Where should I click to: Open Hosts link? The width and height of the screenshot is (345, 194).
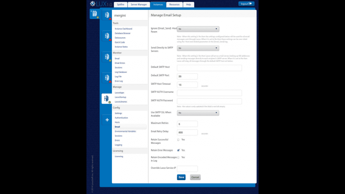pos(117,122)
